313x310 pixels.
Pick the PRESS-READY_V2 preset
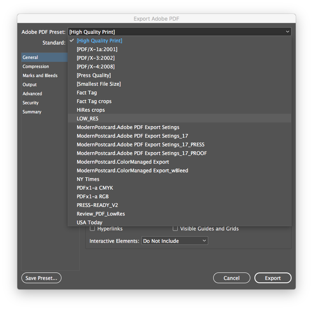[x=97, y=205]
